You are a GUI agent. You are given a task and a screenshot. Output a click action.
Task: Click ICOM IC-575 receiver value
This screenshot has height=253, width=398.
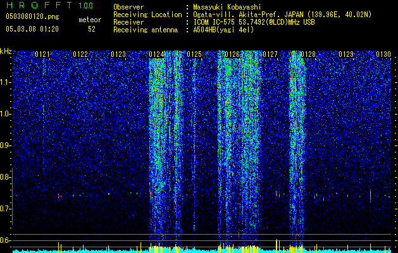coord(254,22)
